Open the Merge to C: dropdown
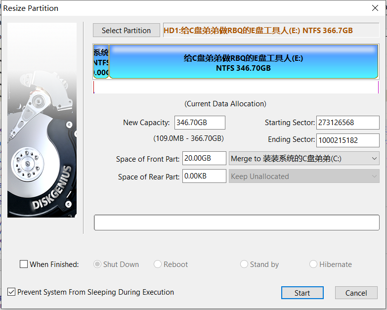 tap(304, 158)
